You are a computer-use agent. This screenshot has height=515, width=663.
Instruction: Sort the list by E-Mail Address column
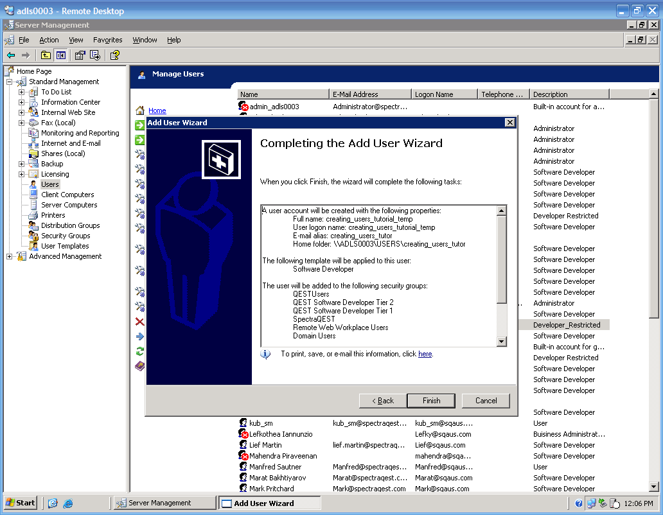pyautogui.click(x=370, y=94)
